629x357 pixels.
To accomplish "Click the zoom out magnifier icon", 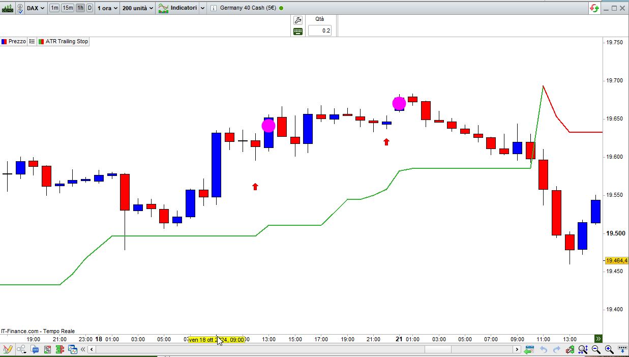I will tap(596, 349).
